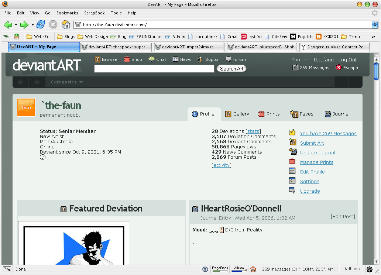Reload the page with the Refresh icon
This screenshot has width=381, height=275.
click(x=41, y=24)
